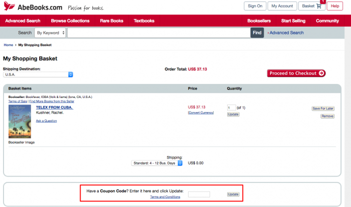Screen dimensions: 351x207
Task: Open My Account
Action: (x=282, y=6)
